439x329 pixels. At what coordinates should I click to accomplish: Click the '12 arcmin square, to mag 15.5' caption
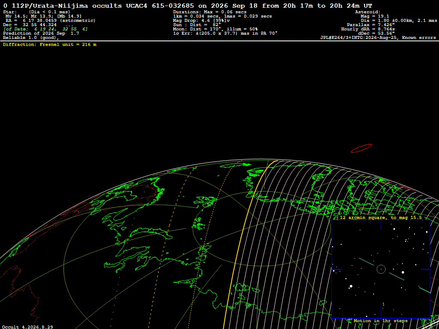[x=381, y=217]
